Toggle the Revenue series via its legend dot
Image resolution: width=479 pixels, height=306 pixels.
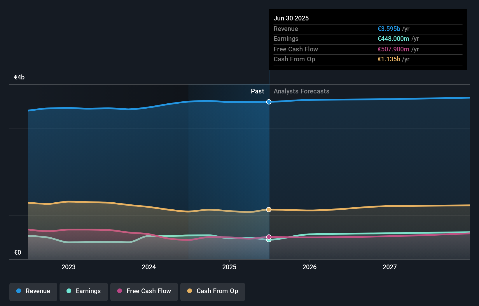click(18, 291)
